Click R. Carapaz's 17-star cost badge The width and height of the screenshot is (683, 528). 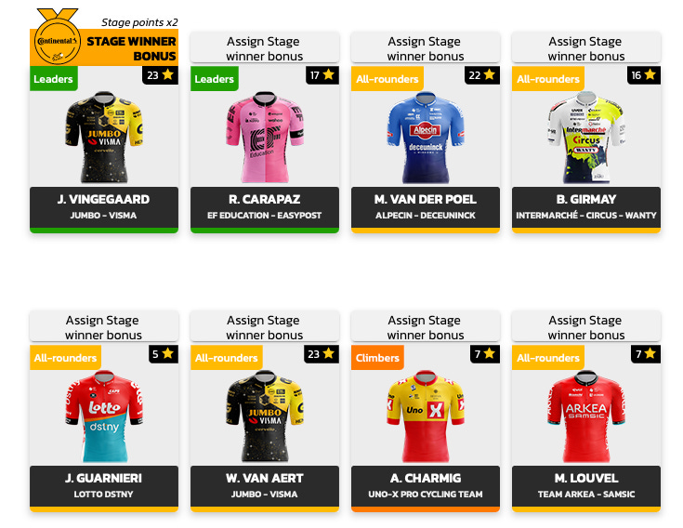(x=322, y=75)
